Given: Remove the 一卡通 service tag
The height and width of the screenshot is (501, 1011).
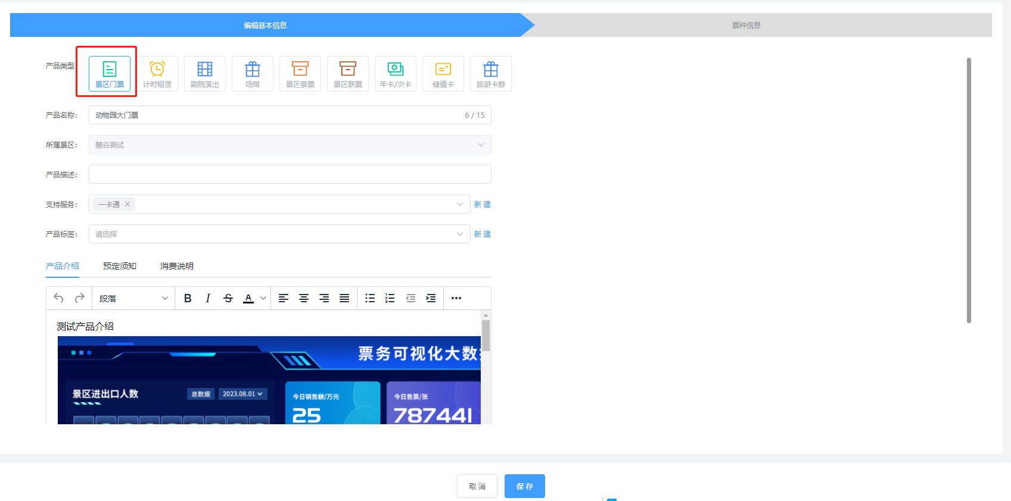Looking at the screenshot, I should click(127, 204).
